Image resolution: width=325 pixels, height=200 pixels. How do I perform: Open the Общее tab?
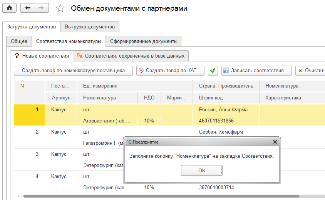pyautogui.click(x=19, y=41)
